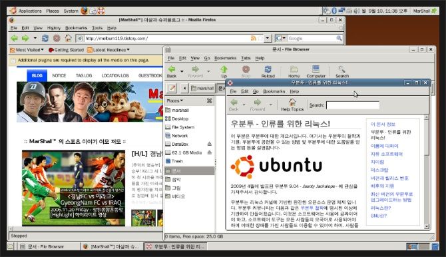The image size is (446, 257).
Task: Toggle location edit pencil in File Browser
Action: pyautogui.click(x=172, y=89)
